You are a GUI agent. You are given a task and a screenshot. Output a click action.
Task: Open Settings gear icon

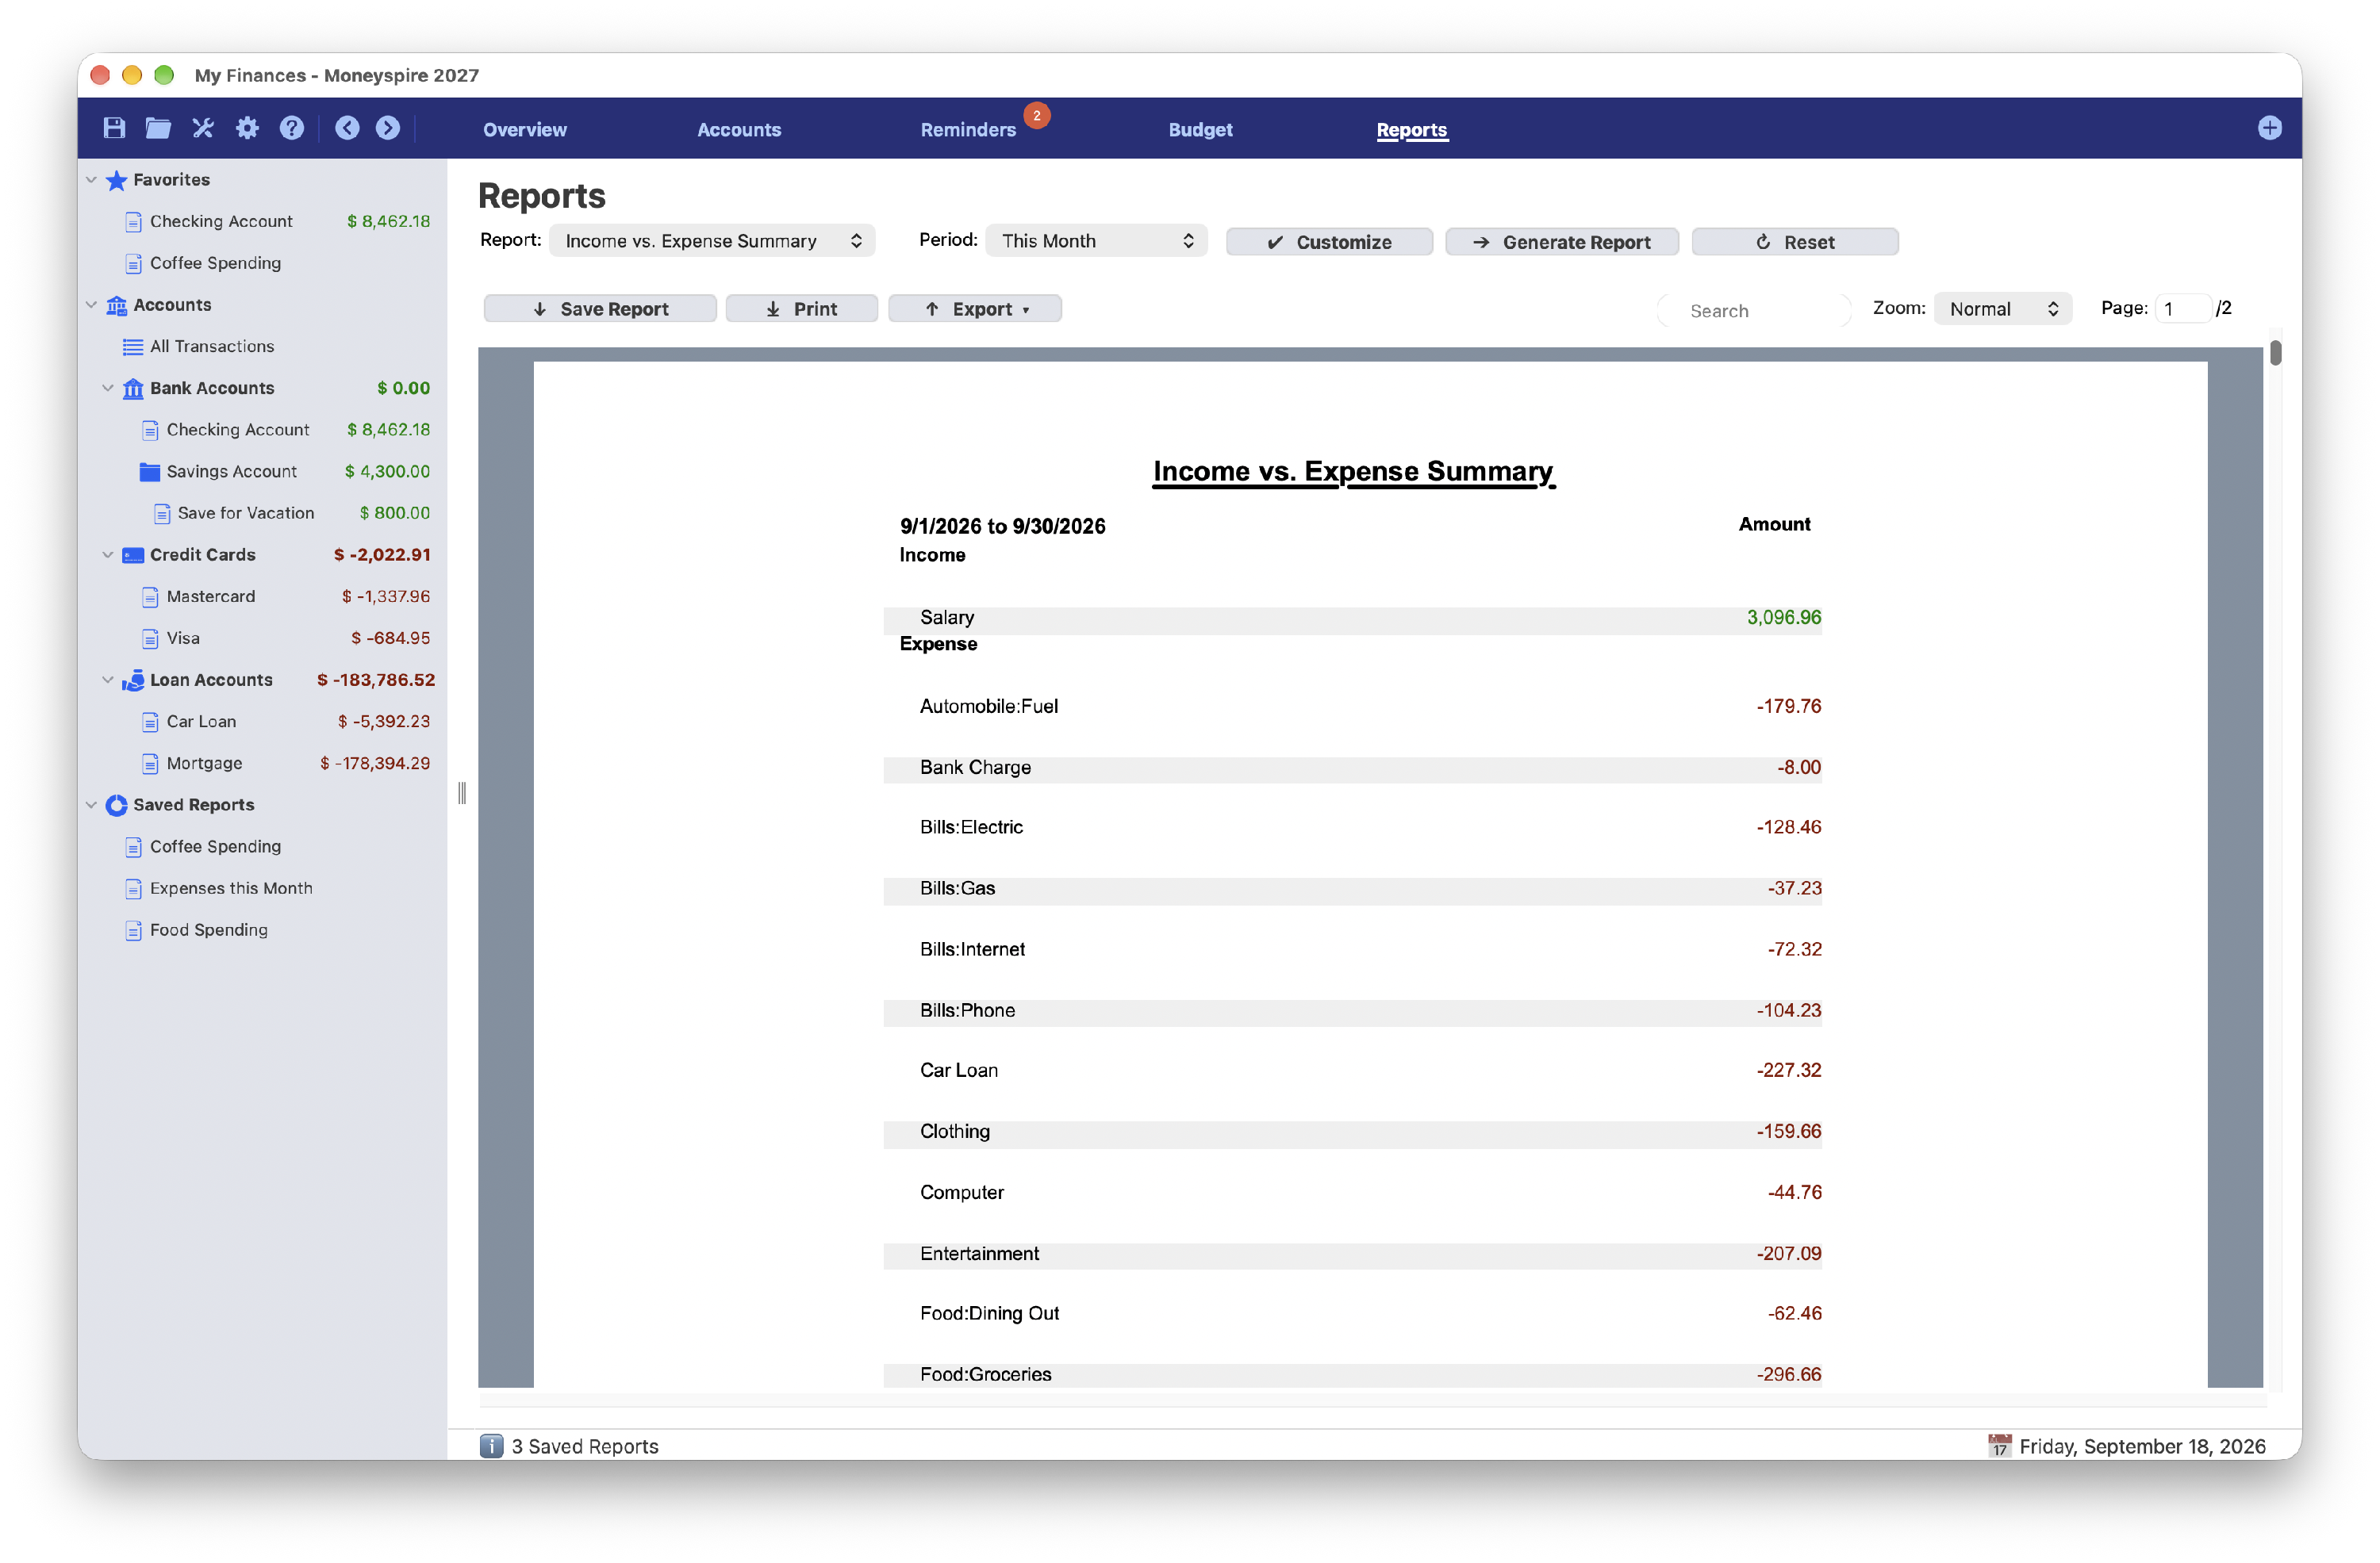click(x=247, y=128)
